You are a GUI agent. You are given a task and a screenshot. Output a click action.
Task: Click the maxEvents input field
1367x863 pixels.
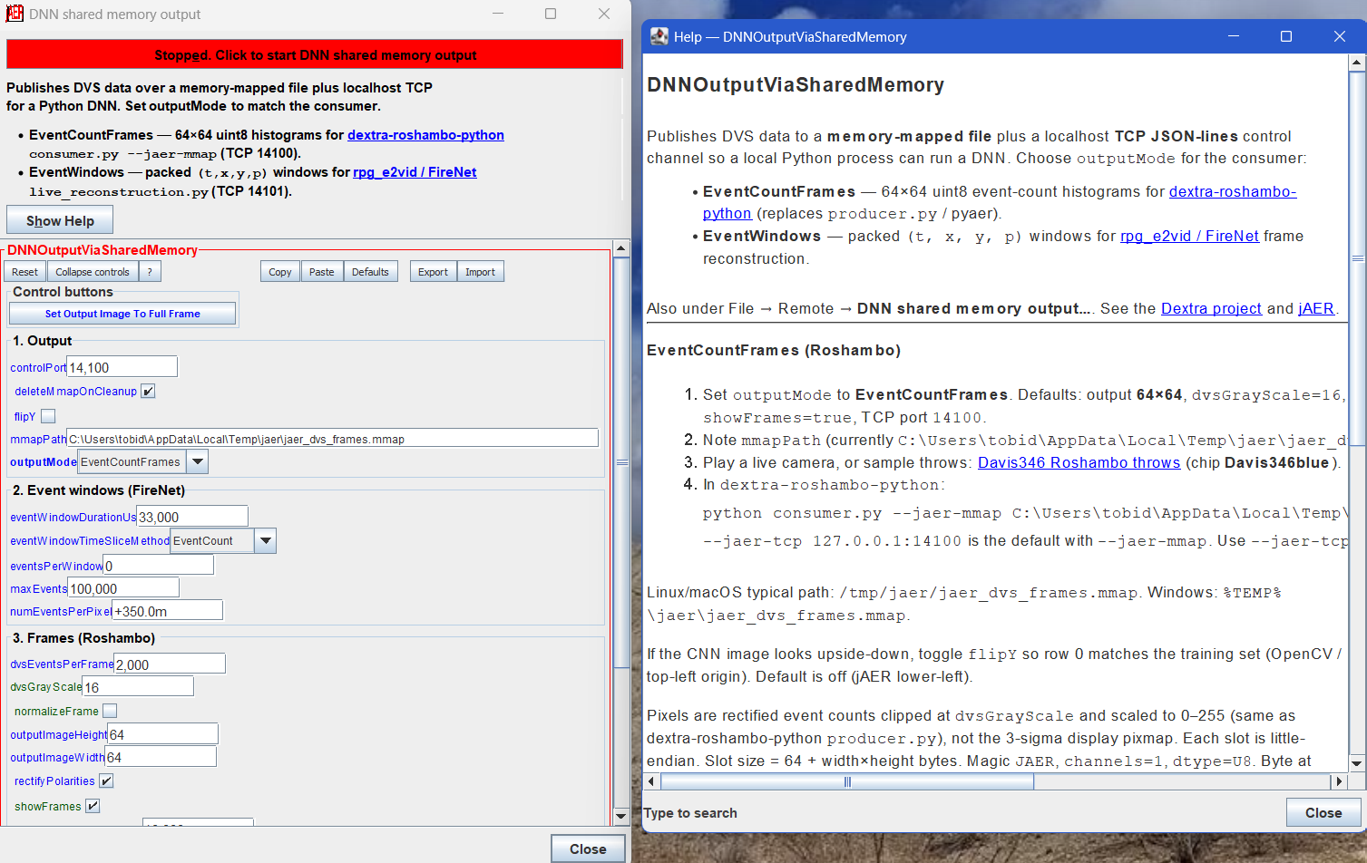(x=123, y=588)
